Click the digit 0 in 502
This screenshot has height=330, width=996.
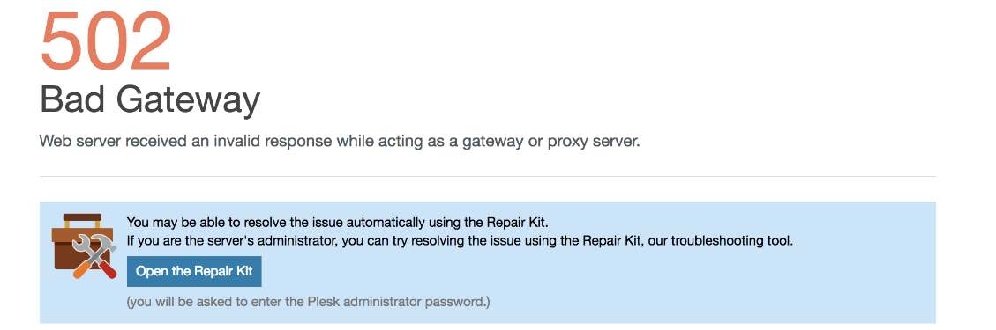(106, 42)
